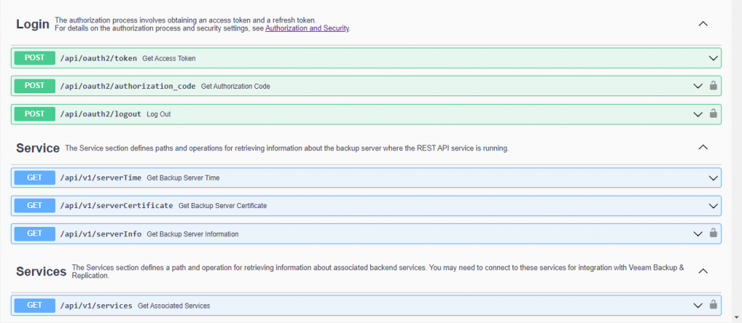
Task: Click GET button for Get Associated Services
Action: (x=35, y=306)
